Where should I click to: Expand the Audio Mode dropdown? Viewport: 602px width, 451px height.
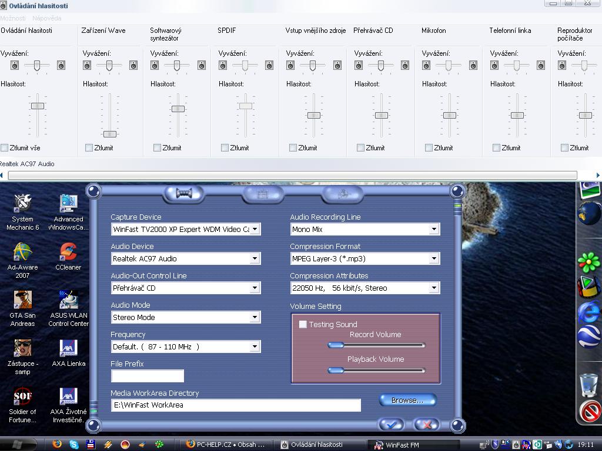pyautogui.click(x=255, y=317)
